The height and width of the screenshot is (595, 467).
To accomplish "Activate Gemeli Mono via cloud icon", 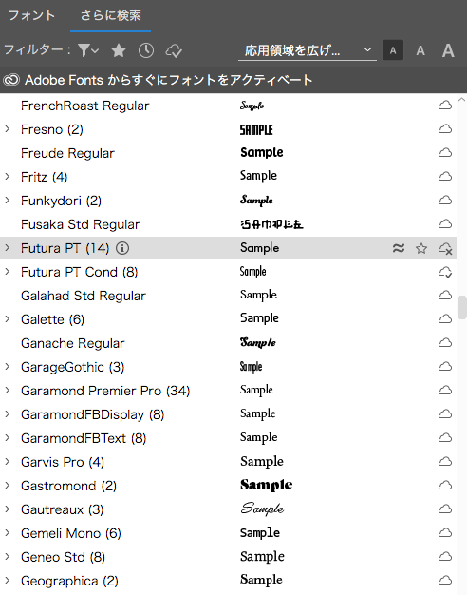I will 445,533.
